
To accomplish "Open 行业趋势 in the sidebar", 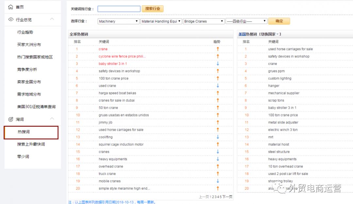I will point(25,32).
